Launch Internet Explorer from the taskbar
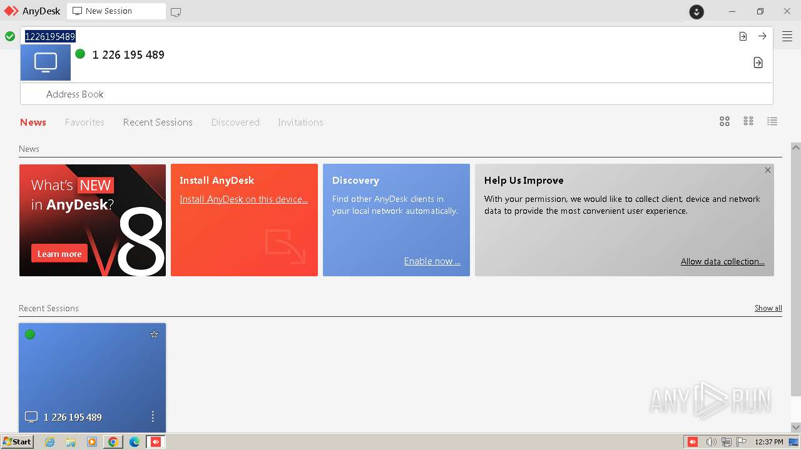The width and height of the screenshot is (801, 450). click(x=49, y=442)
